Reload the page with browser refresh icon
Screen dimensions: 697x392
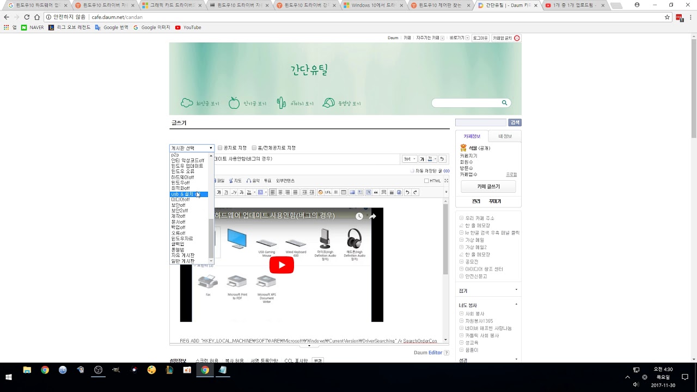pos(27,17)
